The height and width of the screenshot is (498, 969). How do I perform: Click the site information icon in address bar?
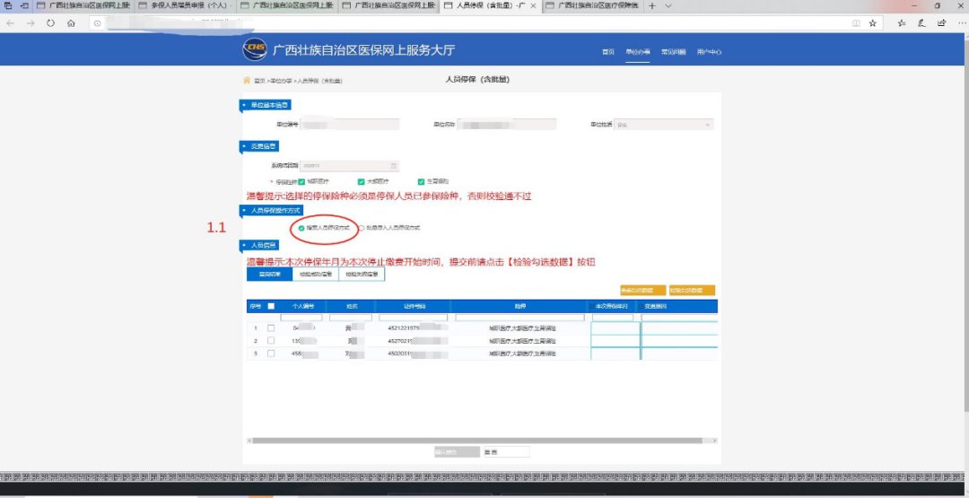click(x=98, y=22)
